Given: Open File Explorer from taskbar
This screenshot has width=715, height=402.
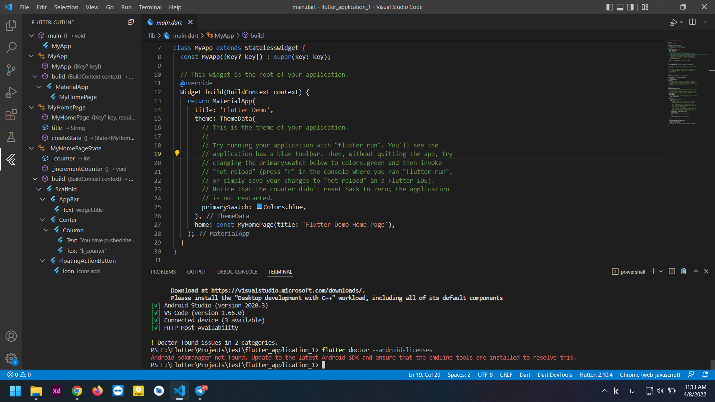Looking at the screenshot, I should [36, 391].
